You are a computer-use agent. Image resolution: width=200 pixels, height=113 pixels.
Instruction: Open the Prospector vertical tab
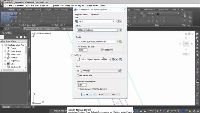tap(29, 43)
